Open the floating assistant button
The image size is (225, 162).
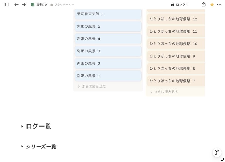click(217, 152)
